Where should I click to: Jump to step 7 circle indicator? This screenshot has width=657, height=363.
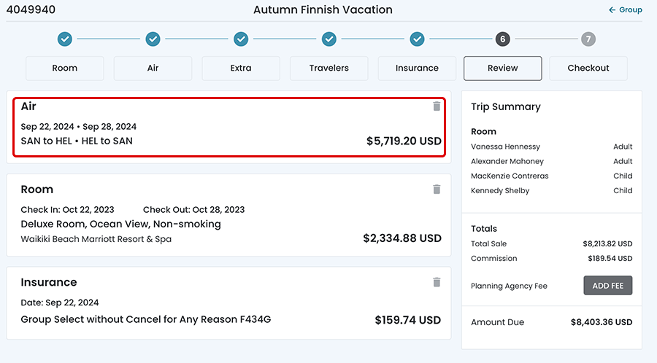click(x=588, y=39)
